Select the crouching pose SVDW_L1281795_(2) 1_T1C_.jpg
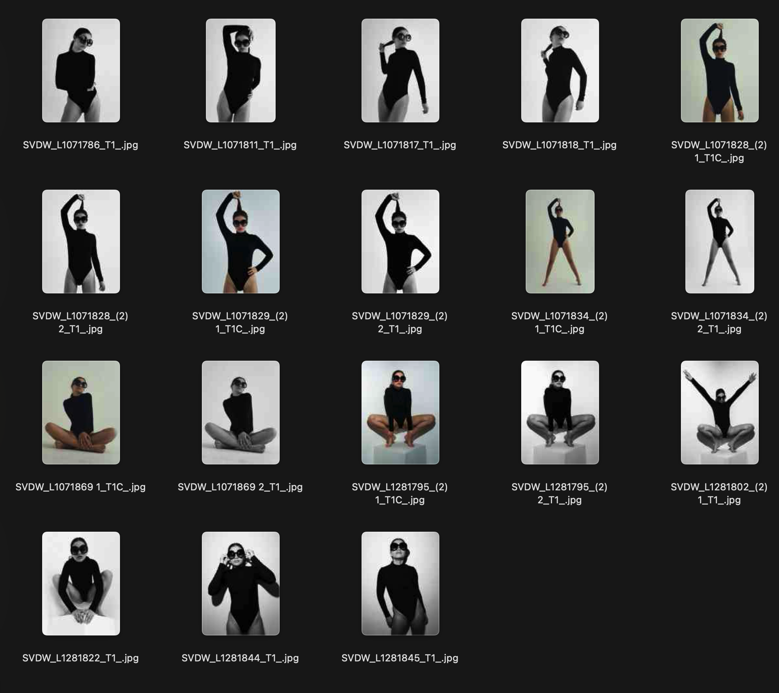The width and height of the screenshot is (779, 693). point(399,413)
